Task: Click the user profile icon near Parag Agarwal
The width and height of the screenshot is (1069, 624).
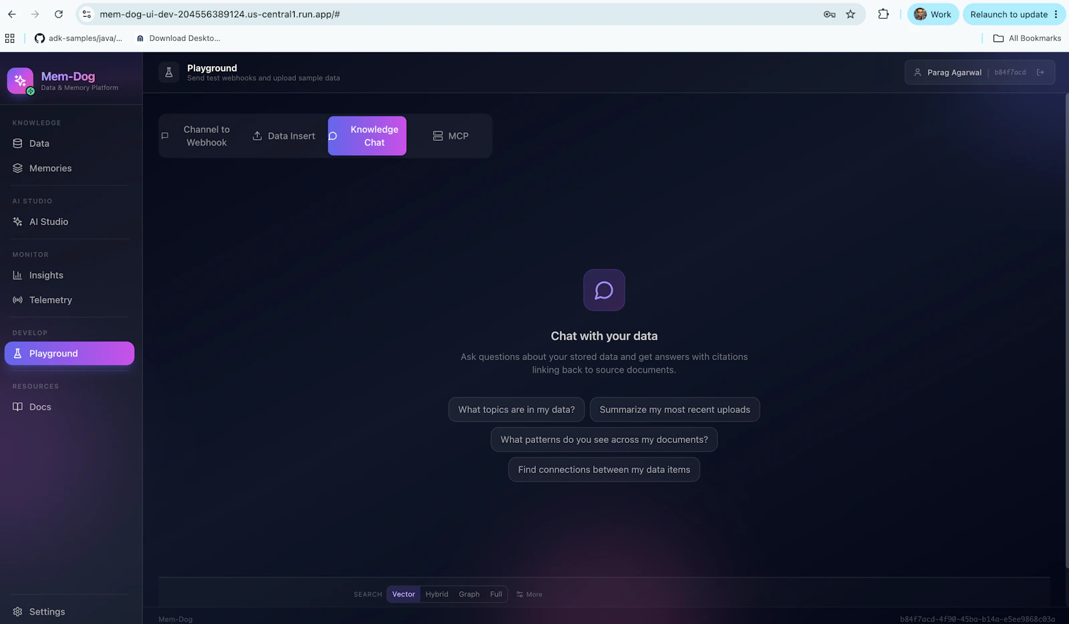Action: point(917,72)
